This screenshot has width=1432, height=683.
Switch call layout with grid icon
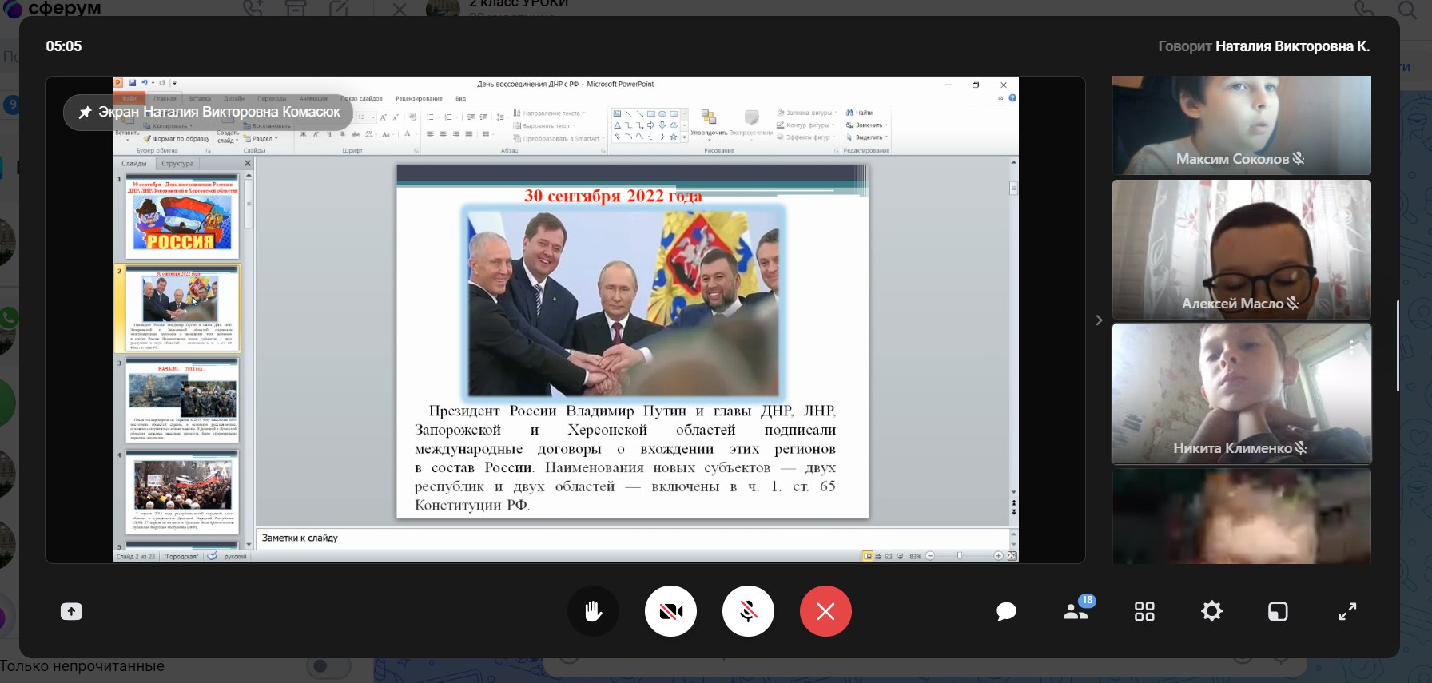tap(1144, 612)
